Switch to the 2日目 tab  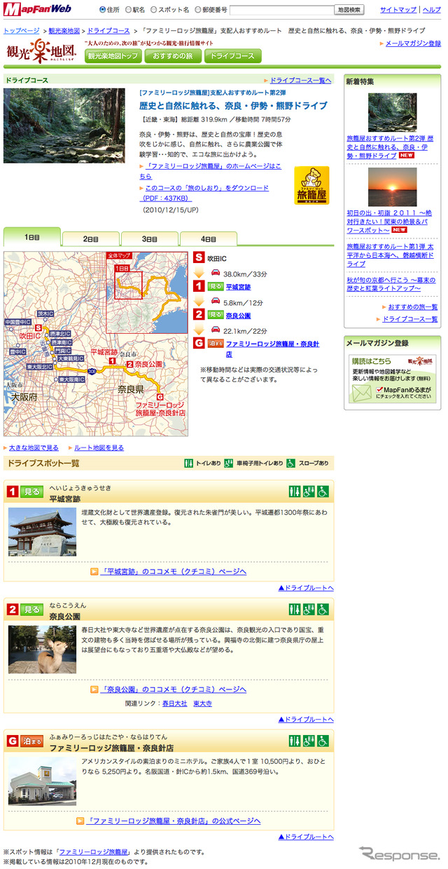point(91,238)
